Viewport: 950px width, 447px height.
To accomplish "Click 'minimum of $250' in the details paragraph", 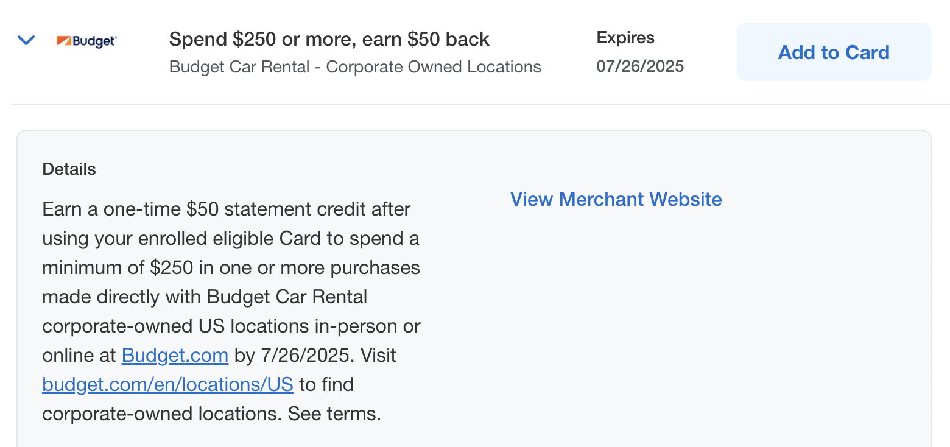I will pyautogui.click(x=118, y=268).
